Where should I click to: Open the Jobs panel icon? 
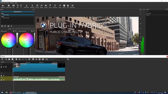click(68, 6)
